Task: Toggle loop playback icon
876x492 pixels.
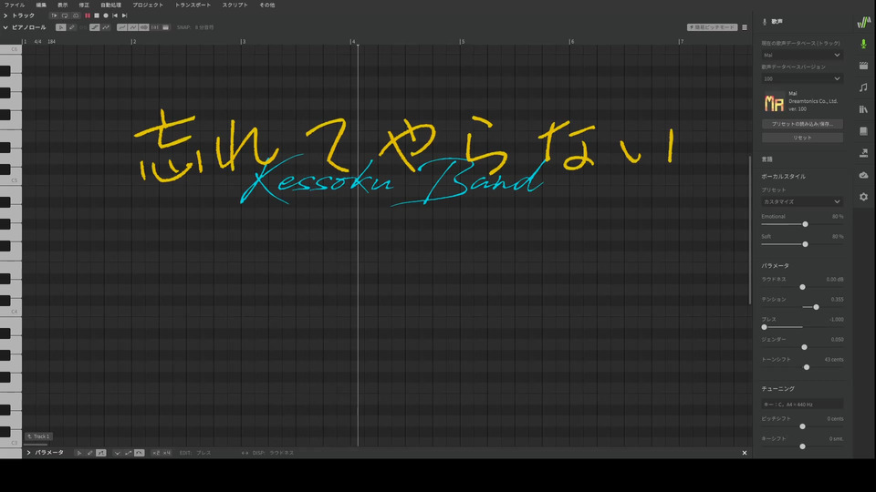Action: pyautogui.click(x=65, y=15)
